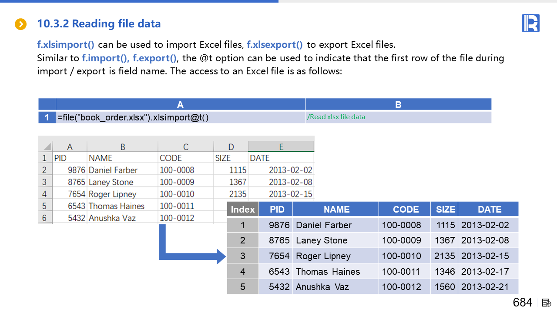Select column header A in the code grid
The image size is (557, 313).
click(181, 104)
